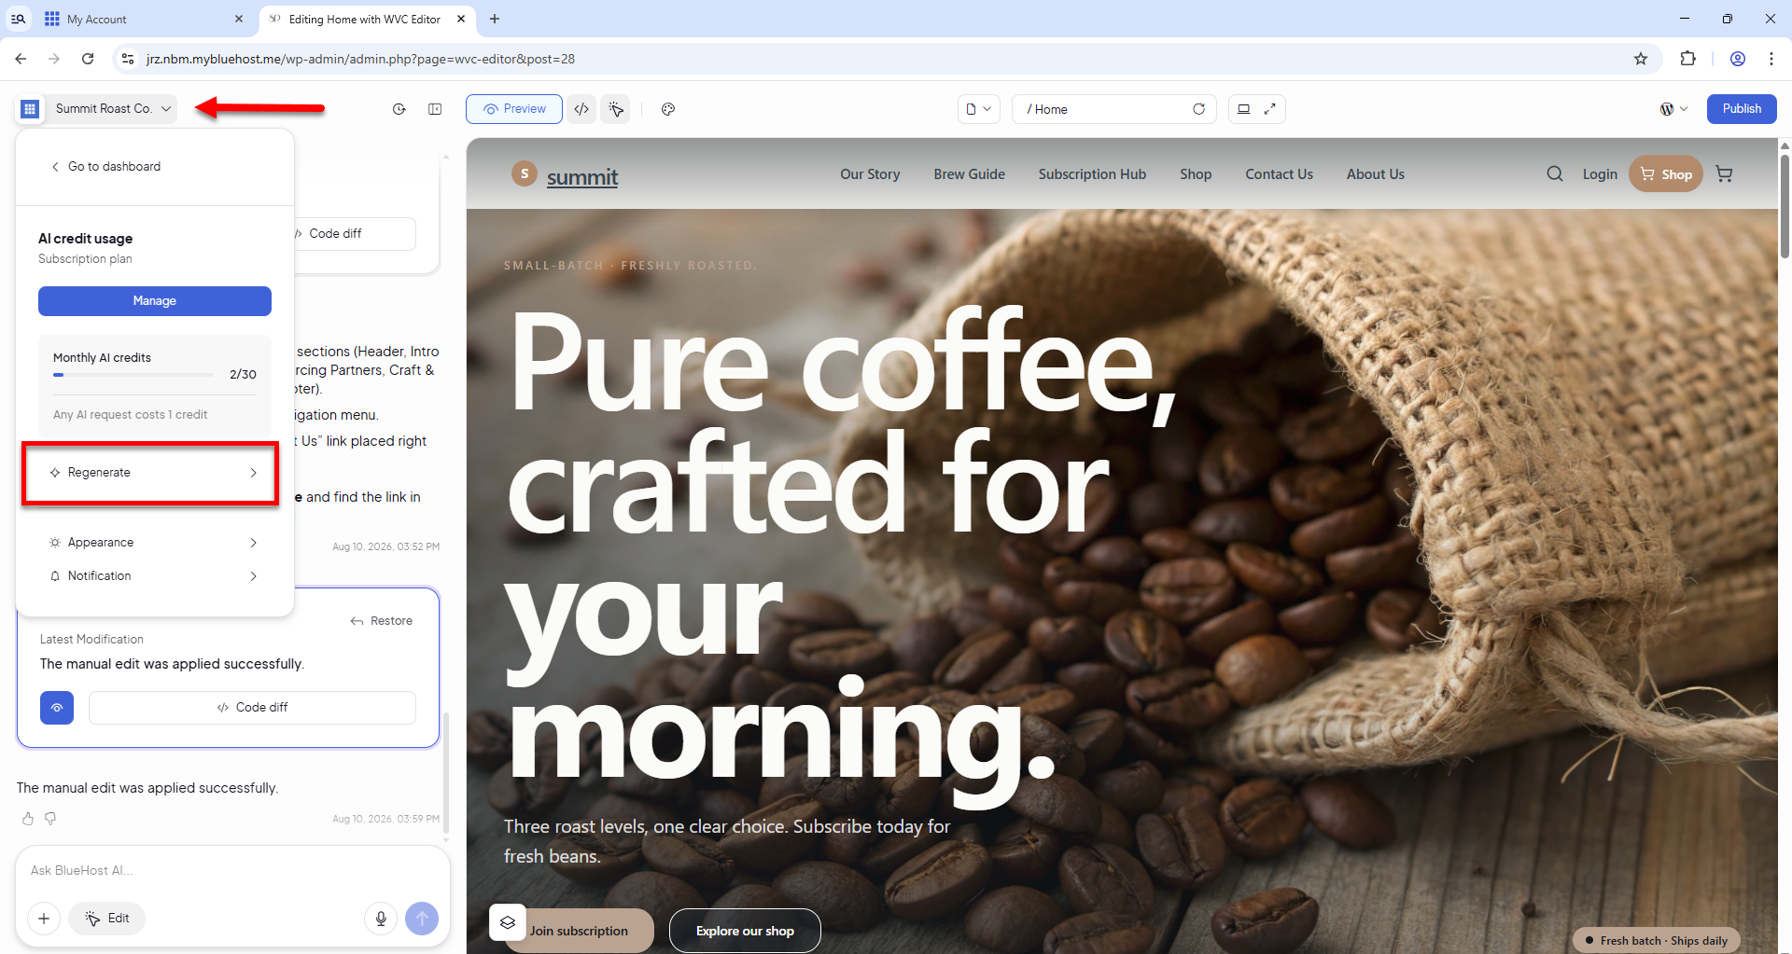Reload the browser page
The height and width of the screenshot is (954, 1792).
88,59
